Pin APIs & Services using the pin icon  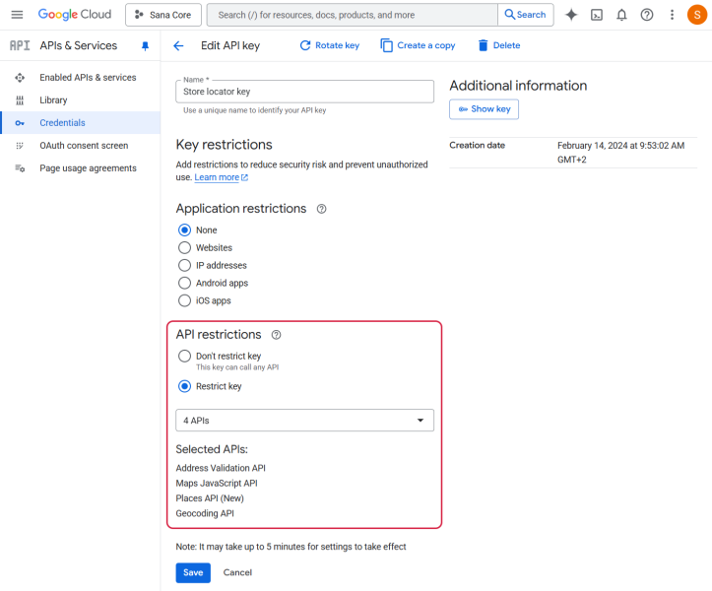[146, 46]
